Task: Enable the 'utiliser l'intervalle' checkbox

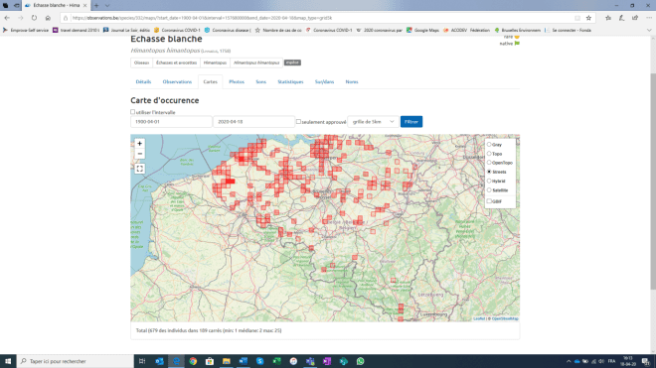Action: (132, 112)
